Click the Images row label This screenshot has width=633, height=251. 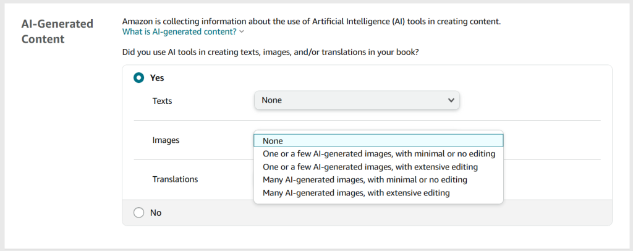coord(166,140)
